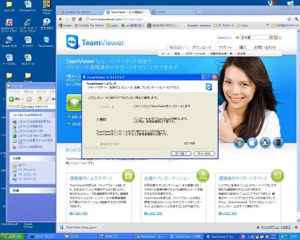Screen dimensions: 300x240
Task: Click 詳しくはこちら under remote support card
Action: tap(79, 214)
